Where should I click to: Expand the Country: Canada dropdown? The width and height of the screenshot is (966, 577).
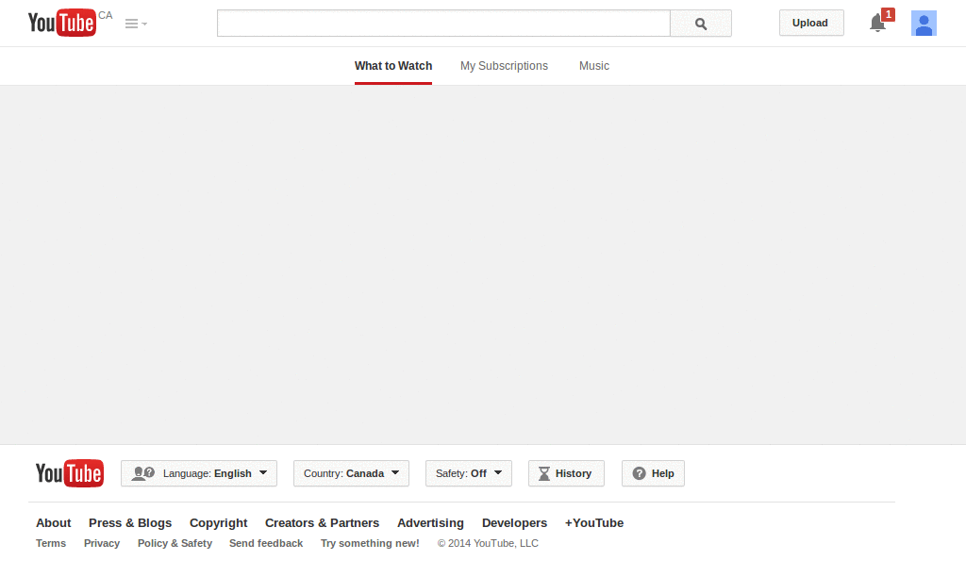tap(351, 473)
